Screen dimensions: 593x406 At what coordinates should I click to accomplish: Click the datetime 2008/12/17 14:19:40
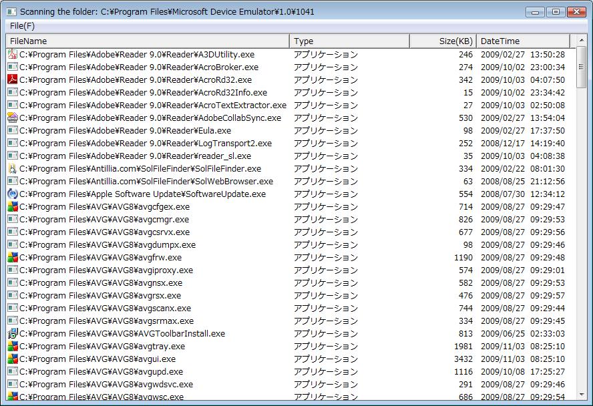(523, 144)
